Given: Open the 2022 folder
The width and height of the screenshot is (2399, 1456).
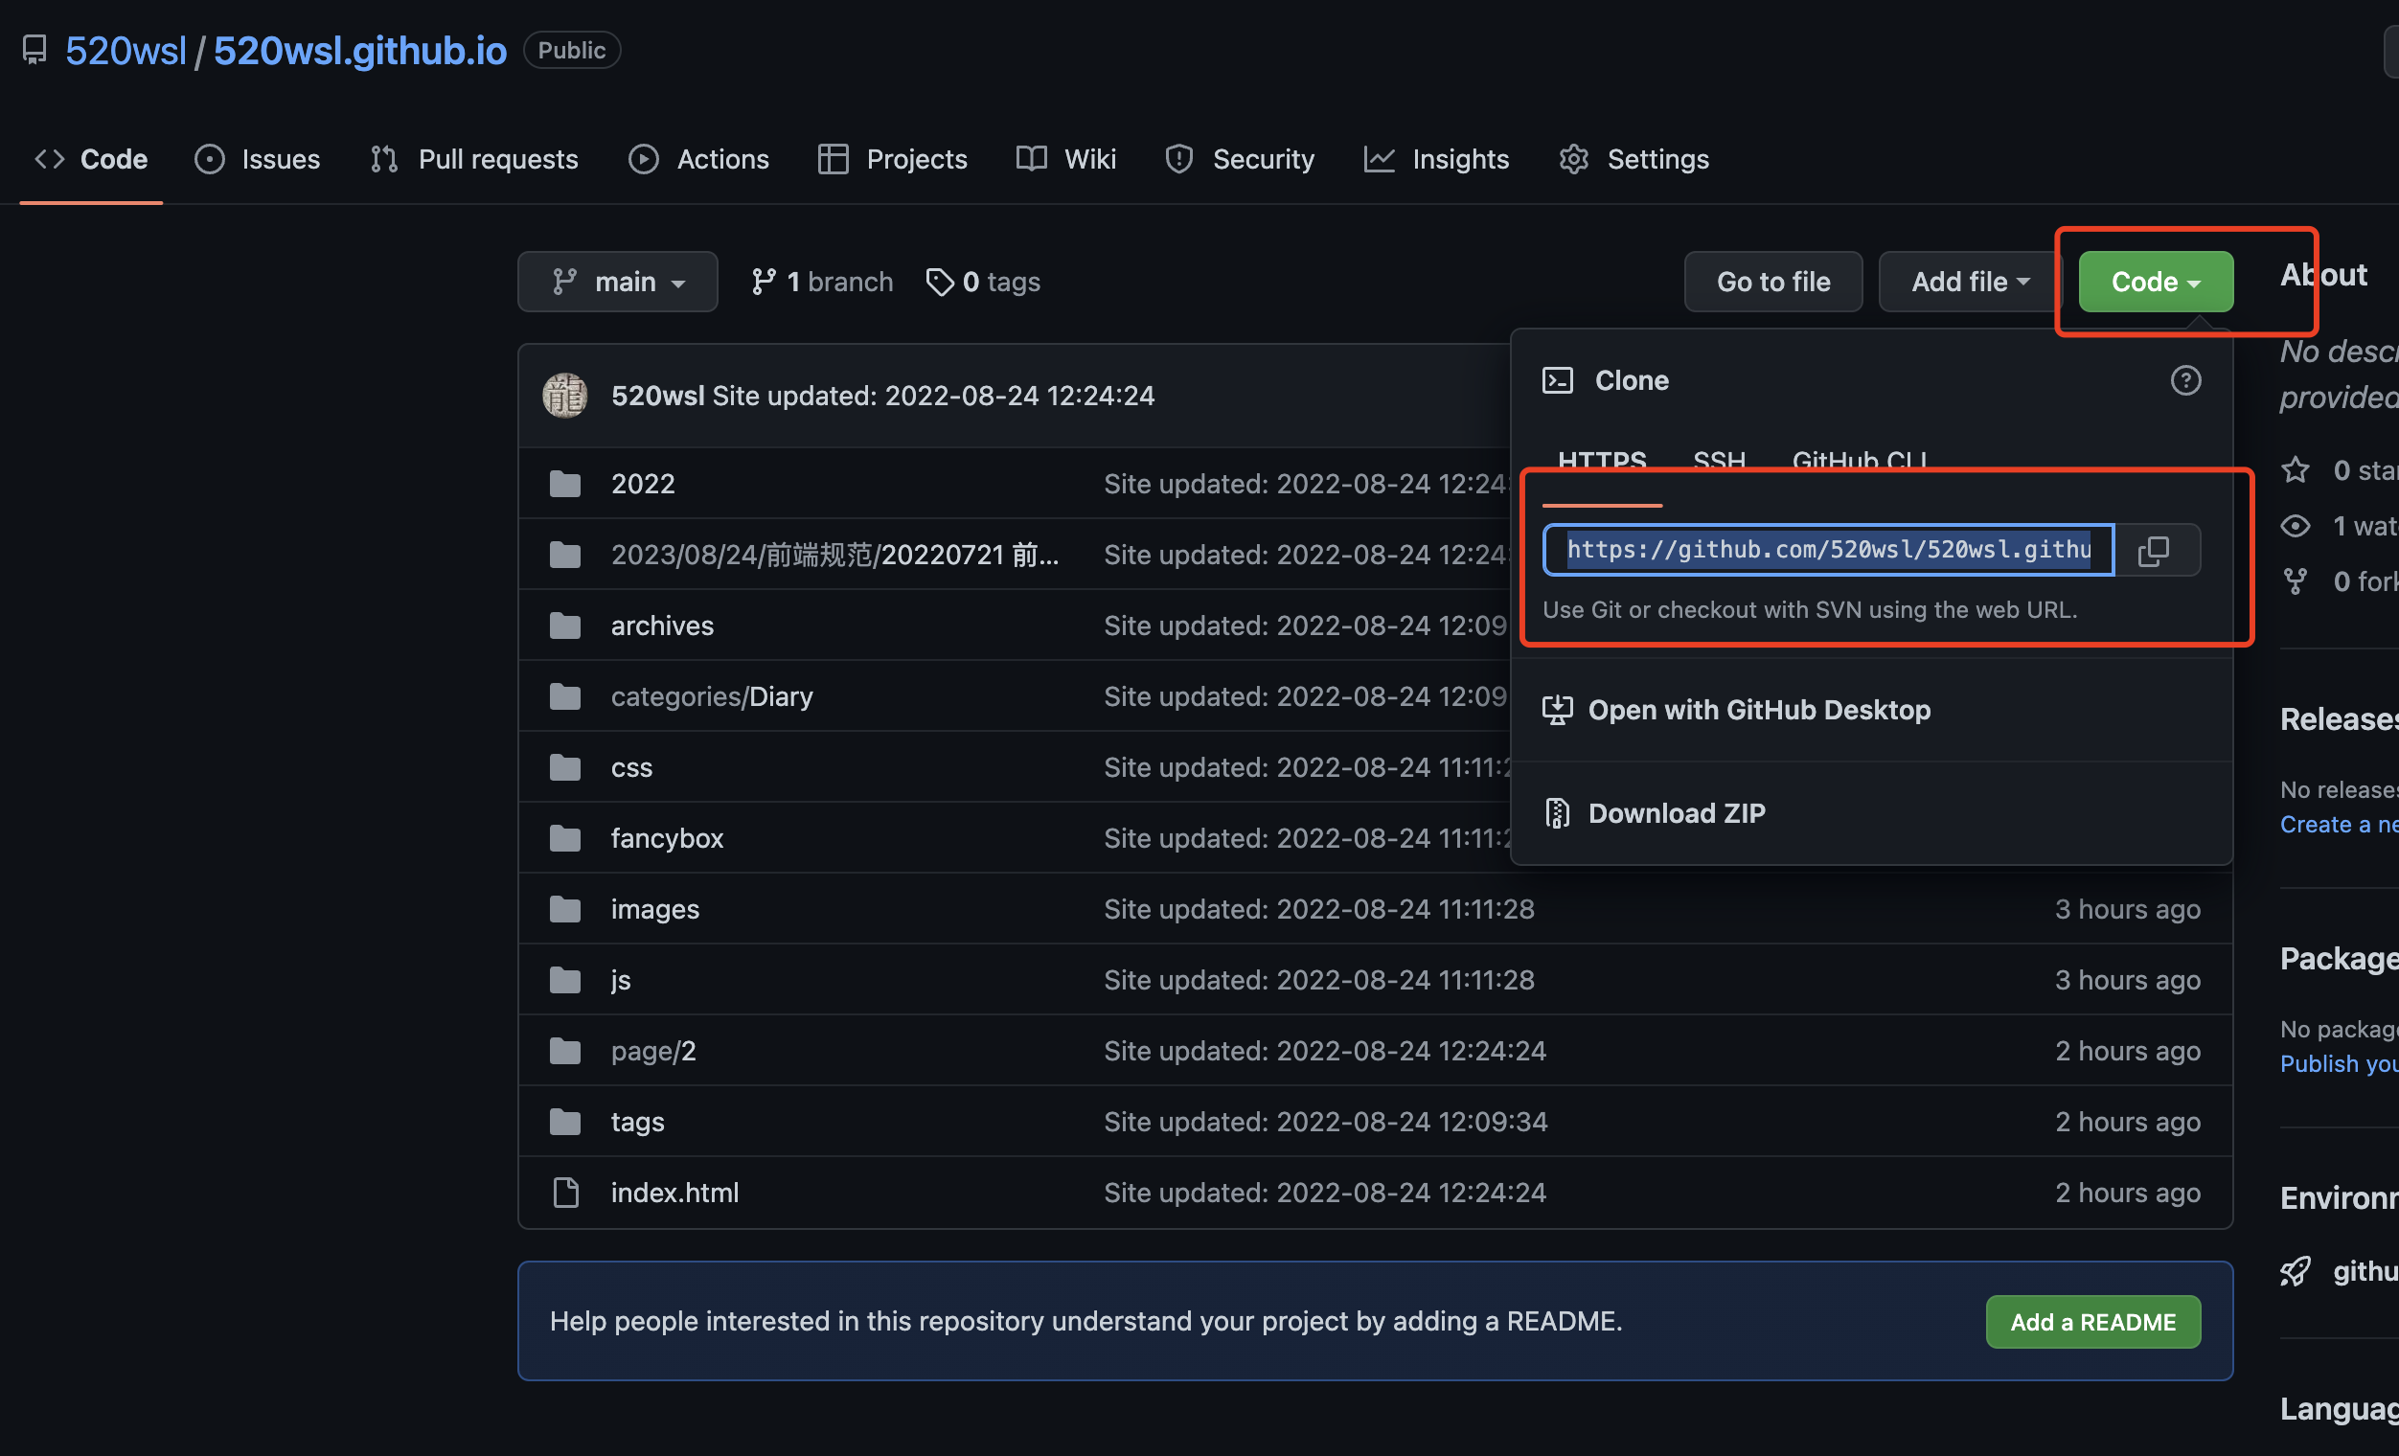Looking at the screenshot, I should 643,483.
